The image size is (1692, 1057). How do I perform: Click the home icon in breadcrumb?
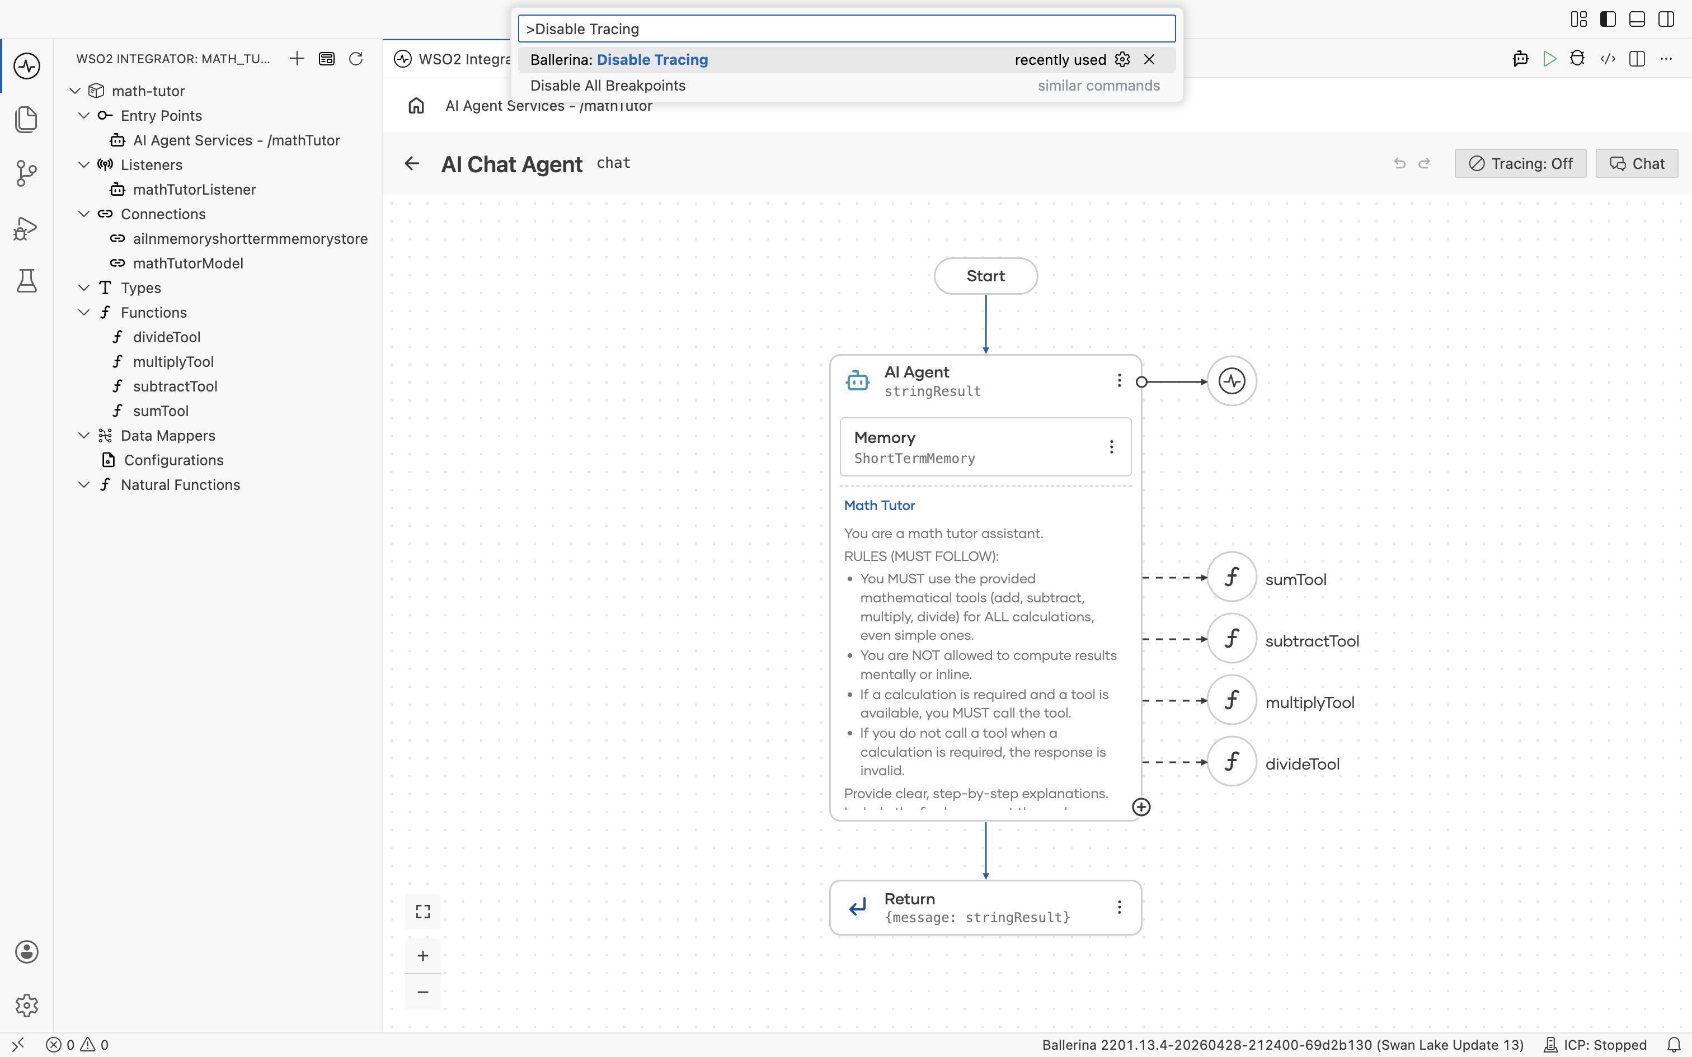click(x=417, y=106)
